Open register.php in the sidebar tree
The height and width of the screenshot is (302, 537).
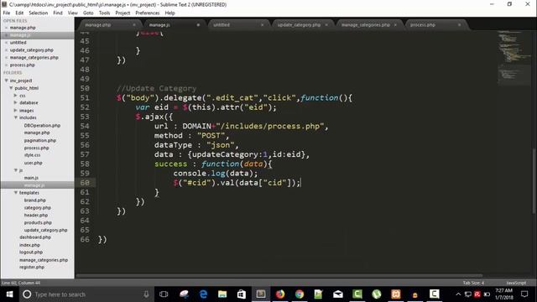tap(32, 267)
